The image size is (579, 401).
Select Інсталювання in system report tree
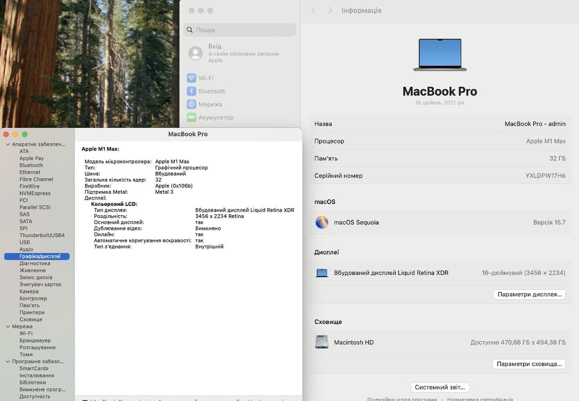(36, 376)
